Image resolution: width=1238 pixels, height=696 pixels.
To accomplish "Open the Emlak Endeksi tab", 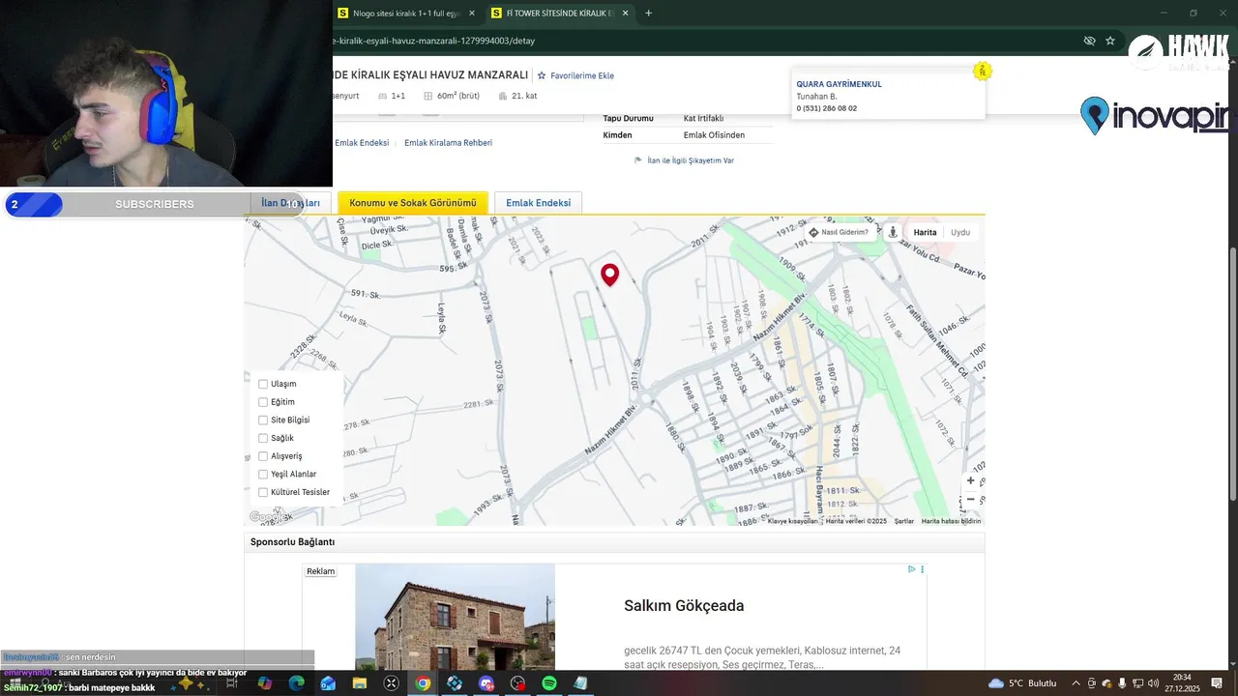I will (x=538, y=203).
